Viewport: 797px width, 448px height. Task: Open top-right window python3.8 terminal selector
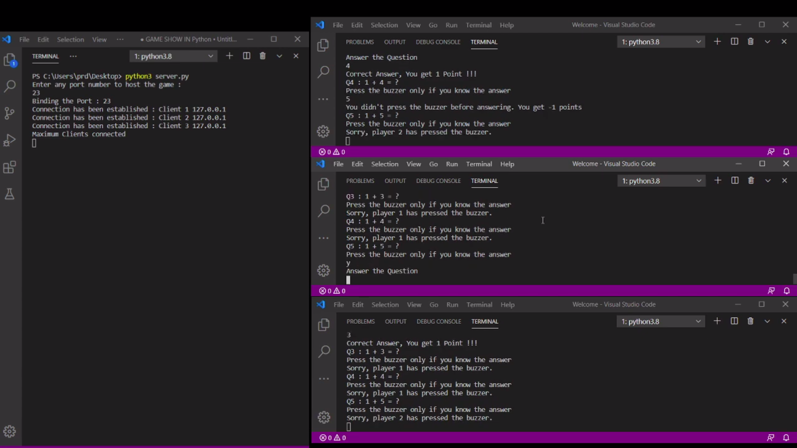(661, 41)
